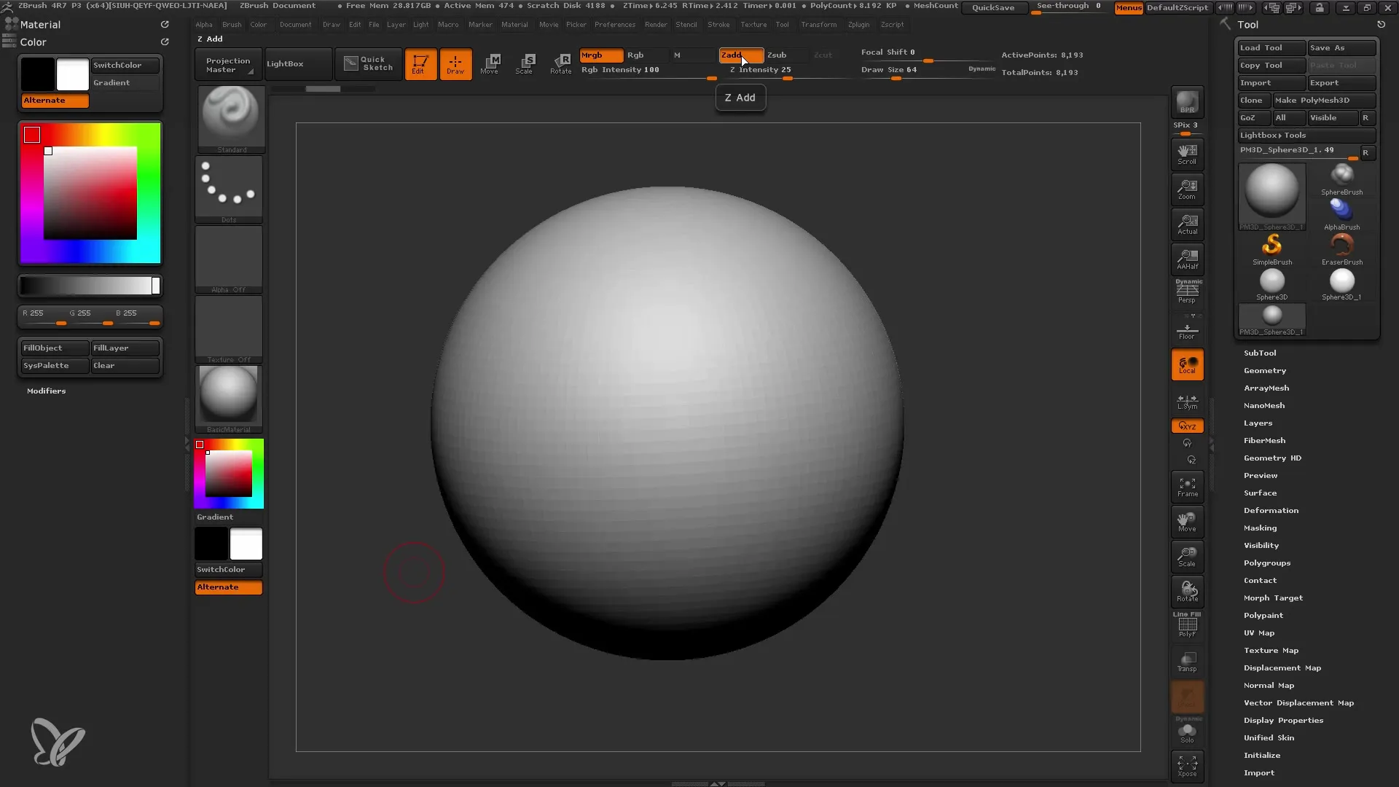The image size is (1399, 787).
Task: Enable Mrgb color mode toggle
Action: (x=593, y=55)
